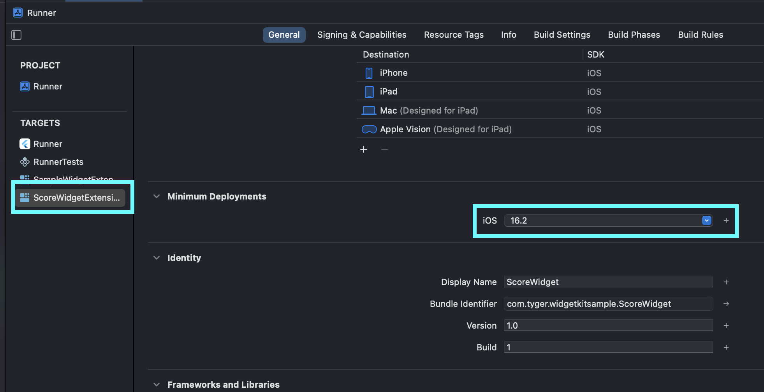Add variant next to Display Name
This screenshot has width=764, height=392.
[x=726, y=282]
